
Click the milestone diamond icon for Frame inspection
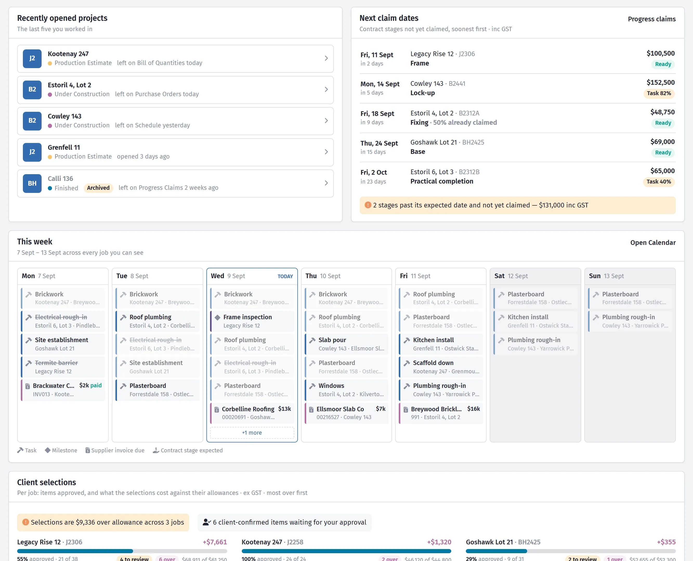217,317
